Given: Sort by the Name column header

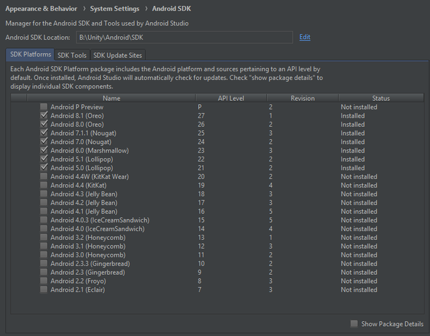Looking at the screenshot, I should (111, 98).
